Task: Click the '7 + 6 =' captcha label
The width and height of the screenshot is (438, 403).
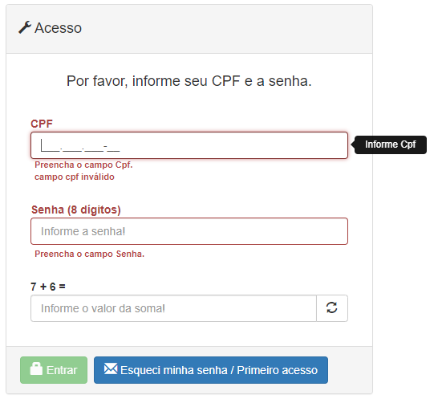Action: 48,287
